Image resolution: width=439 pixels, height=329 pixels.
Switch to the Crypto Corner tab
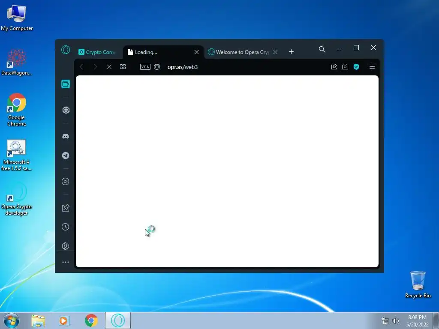click(97, 52)
